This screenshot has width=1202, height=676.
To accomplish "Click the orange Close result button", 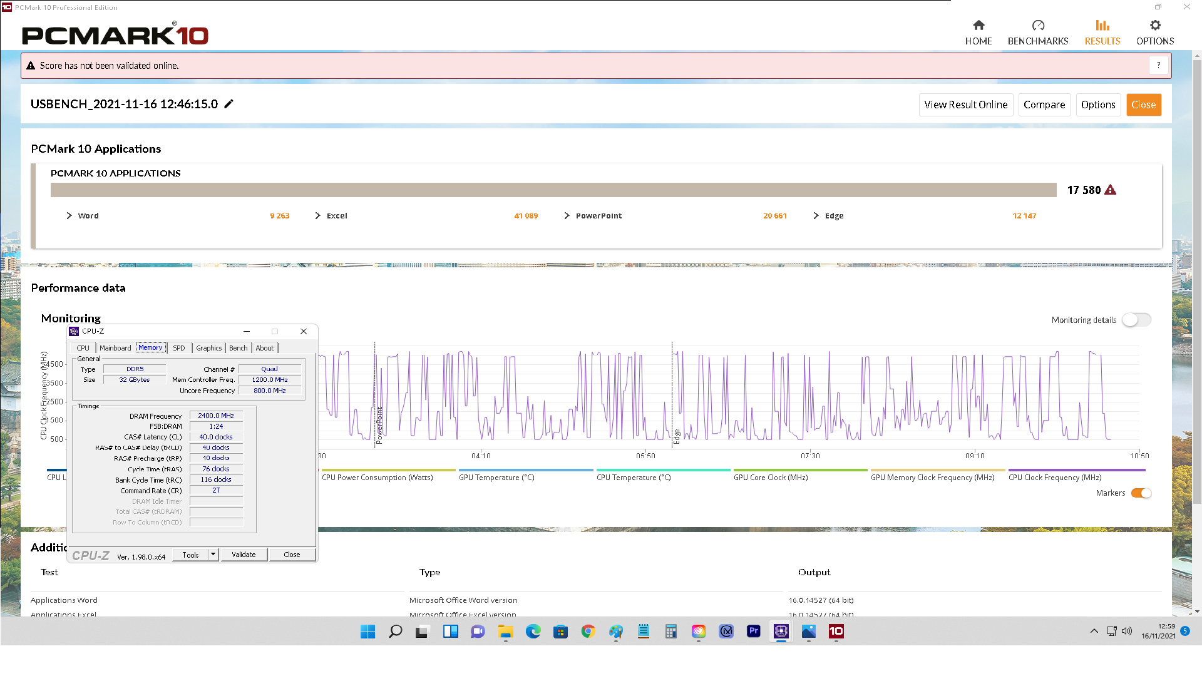I will (x=1144, y=105).
